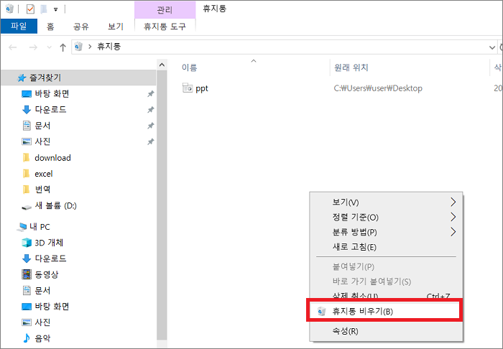Image resolution: width=503 pixels, height=349 pixels.
Task: Click the pin icon next to 사진
Action: click(150, 141)
